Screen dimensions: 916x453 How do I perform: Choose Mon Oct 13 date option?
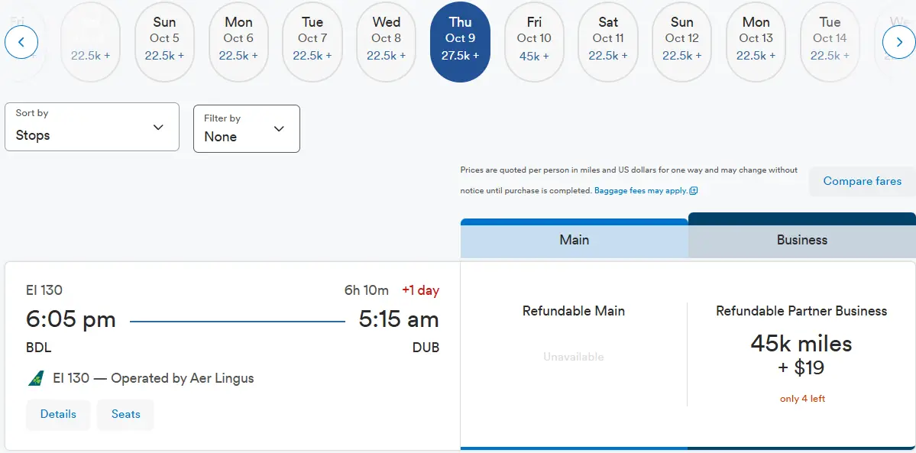click(x=756, y=41)
